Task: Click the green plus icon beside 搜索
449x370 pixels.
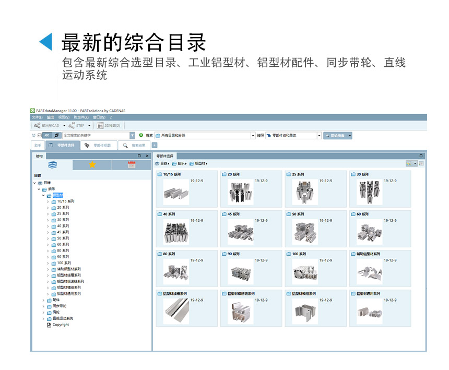Action: (x=141, y=135)
